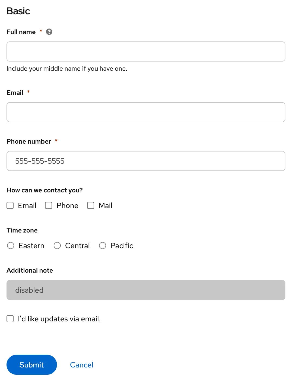This screenshot has width=293, height=381.
Task: Choose the Eastern time zone
Action: click(x=11, y=246)
